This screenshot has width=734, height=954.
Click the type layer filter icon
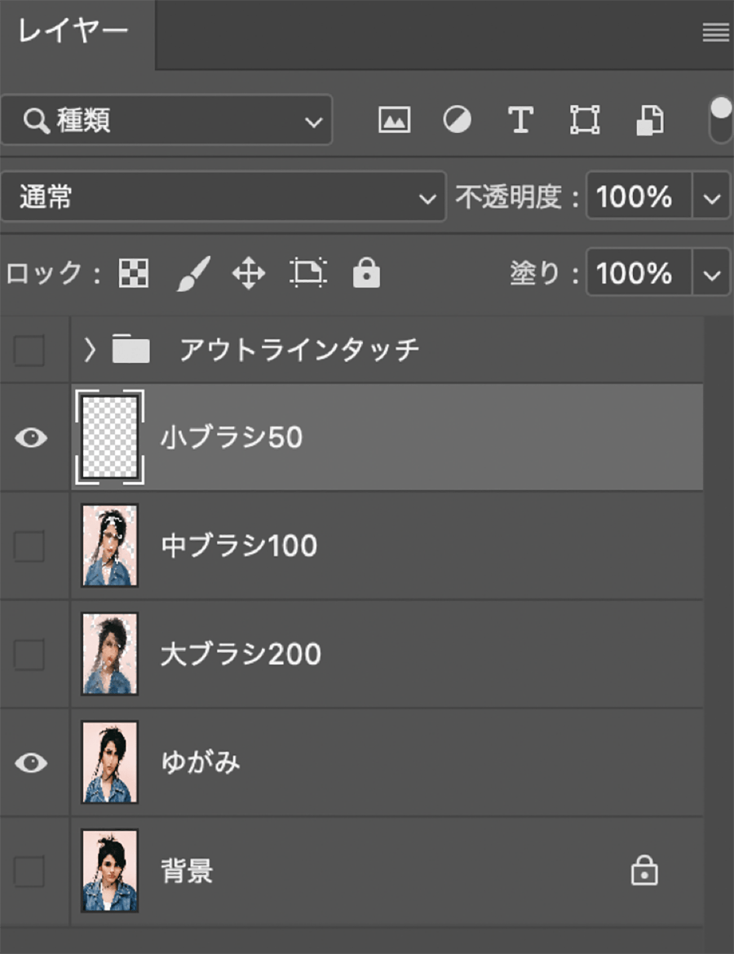click(x=520, y=121)
